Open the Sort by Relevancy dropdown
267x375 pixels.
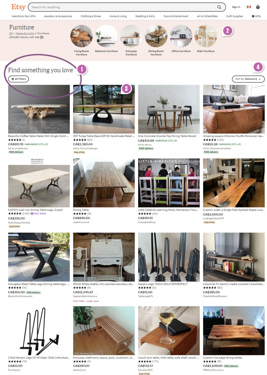click(248, 79)
